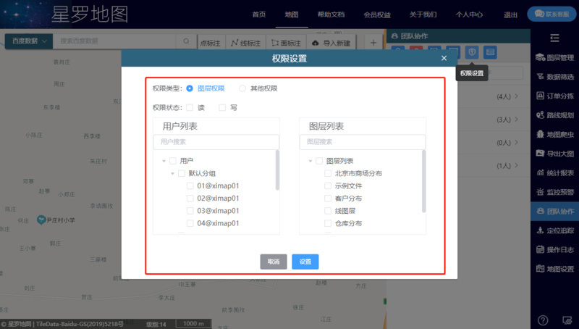Close the 权限设置 dialog with X

coord(444,59)
